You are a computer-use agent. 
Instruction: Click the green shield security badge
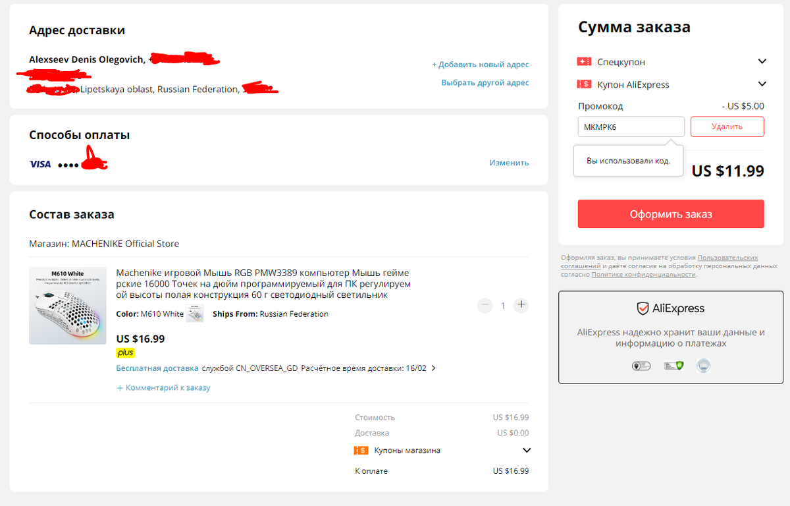[x=673, y=366]
